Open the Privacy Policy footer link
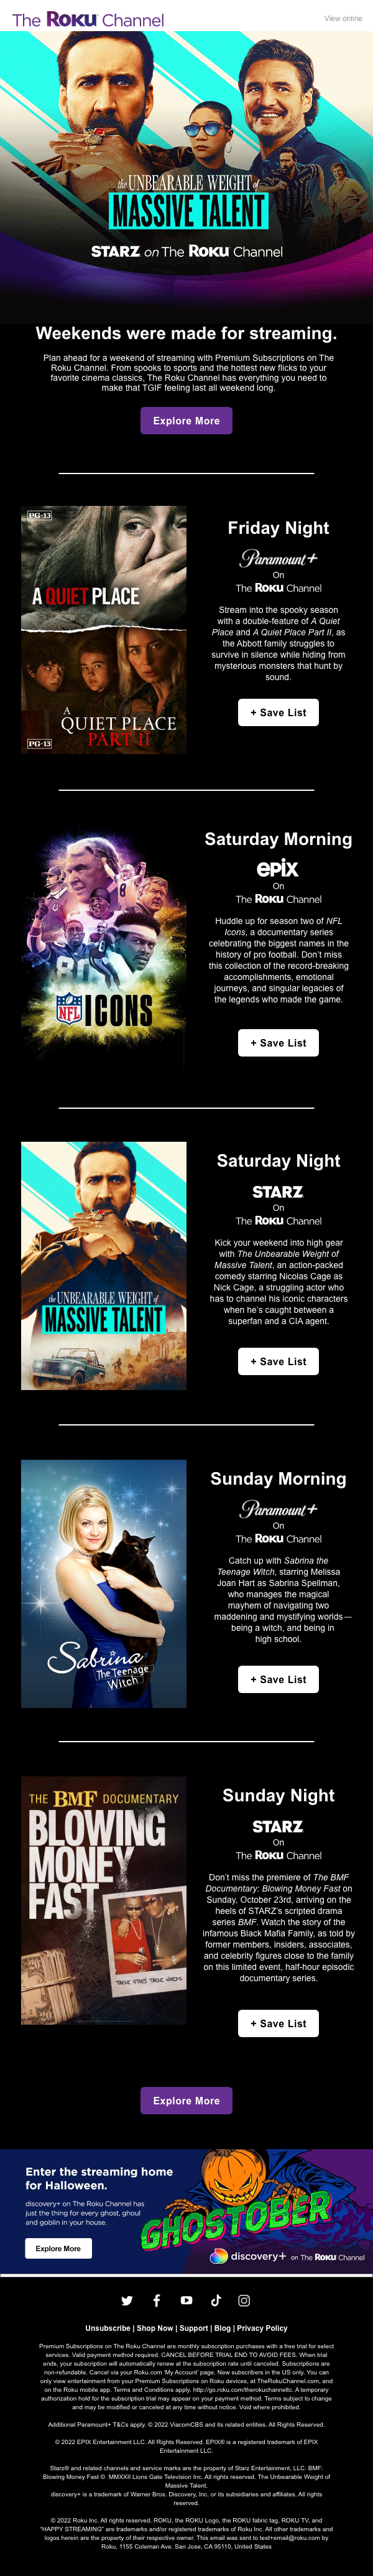This screenshot has height=2576, width=373. 262,2328
